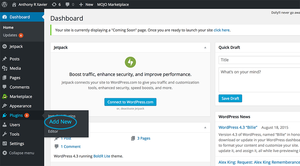This screenshot has height=166, width=300.
Task: Click the August 18, 2015 date text
Action: (275, 127)
